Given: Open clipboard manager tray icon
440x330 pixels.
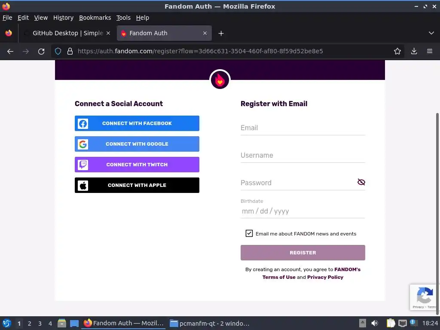Looking at the screenshot, I should (391, 323).
